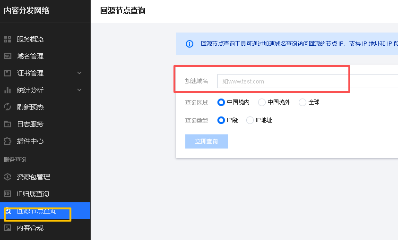Select IP地址 query type
The height and width of the screenshot is (240, 398).
pos(250,120)
